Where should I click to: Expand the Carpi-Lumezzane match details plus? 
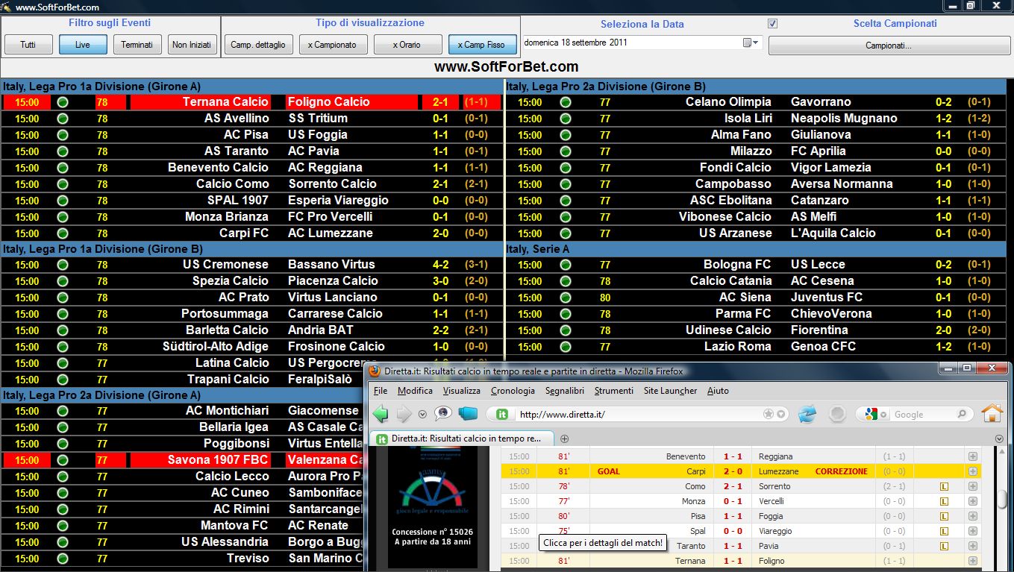coord(973,471)
